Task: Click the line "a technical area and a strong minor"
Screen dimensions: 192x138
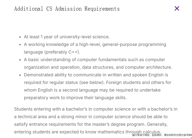Action: point(91,117)
